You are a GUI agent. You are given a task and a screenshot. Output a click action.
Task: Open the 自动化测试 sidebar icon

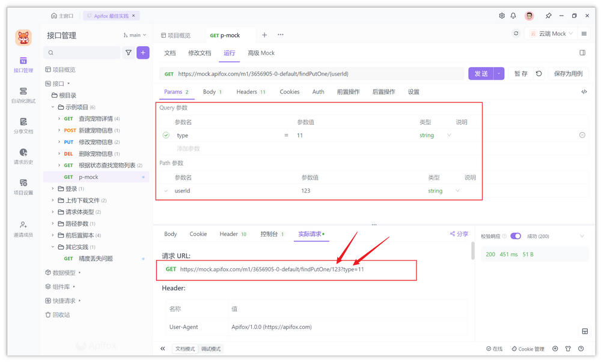pyautogui.click(x=23, y=95)
